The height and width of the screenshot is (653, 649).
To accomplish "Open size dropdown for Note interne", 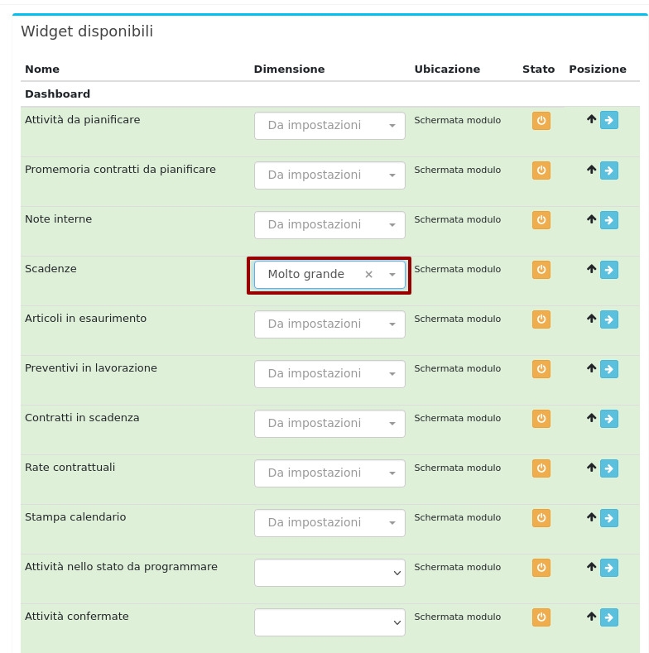I will point(329,225).
